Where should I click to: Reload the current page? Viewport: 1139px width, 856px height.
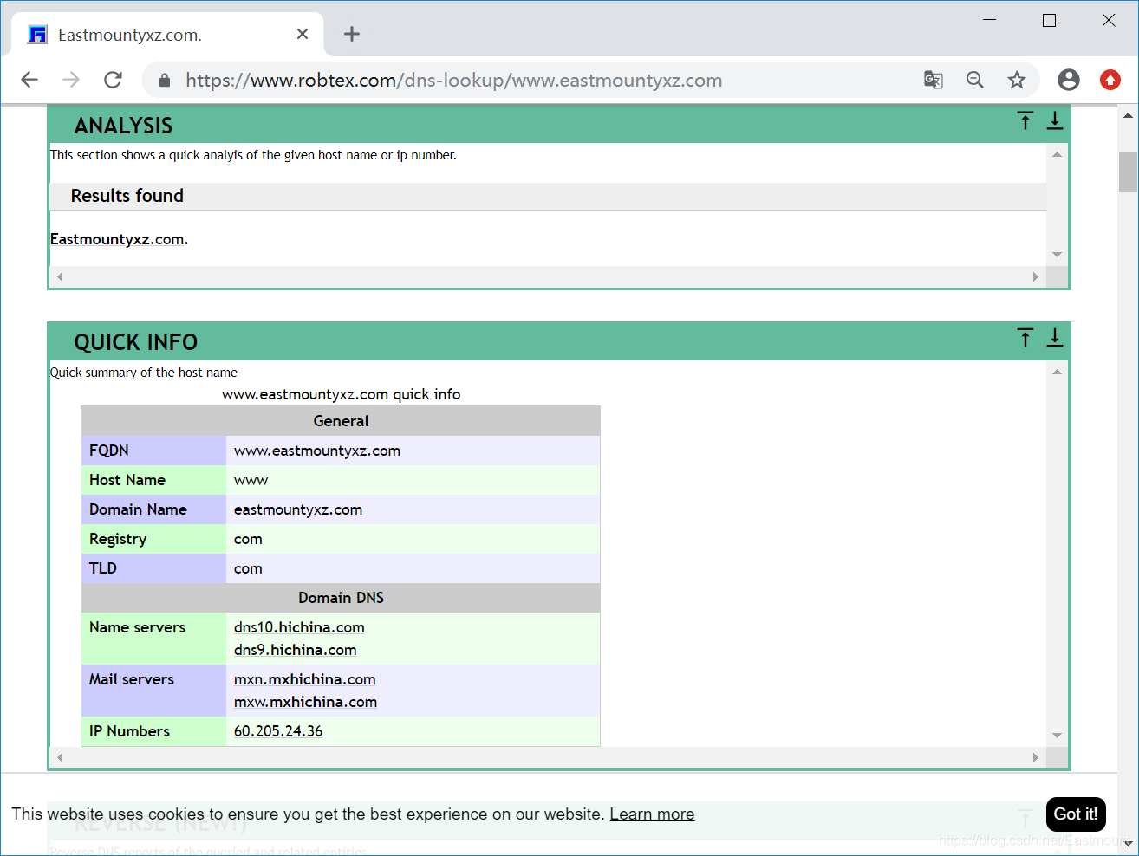point(113,80)
